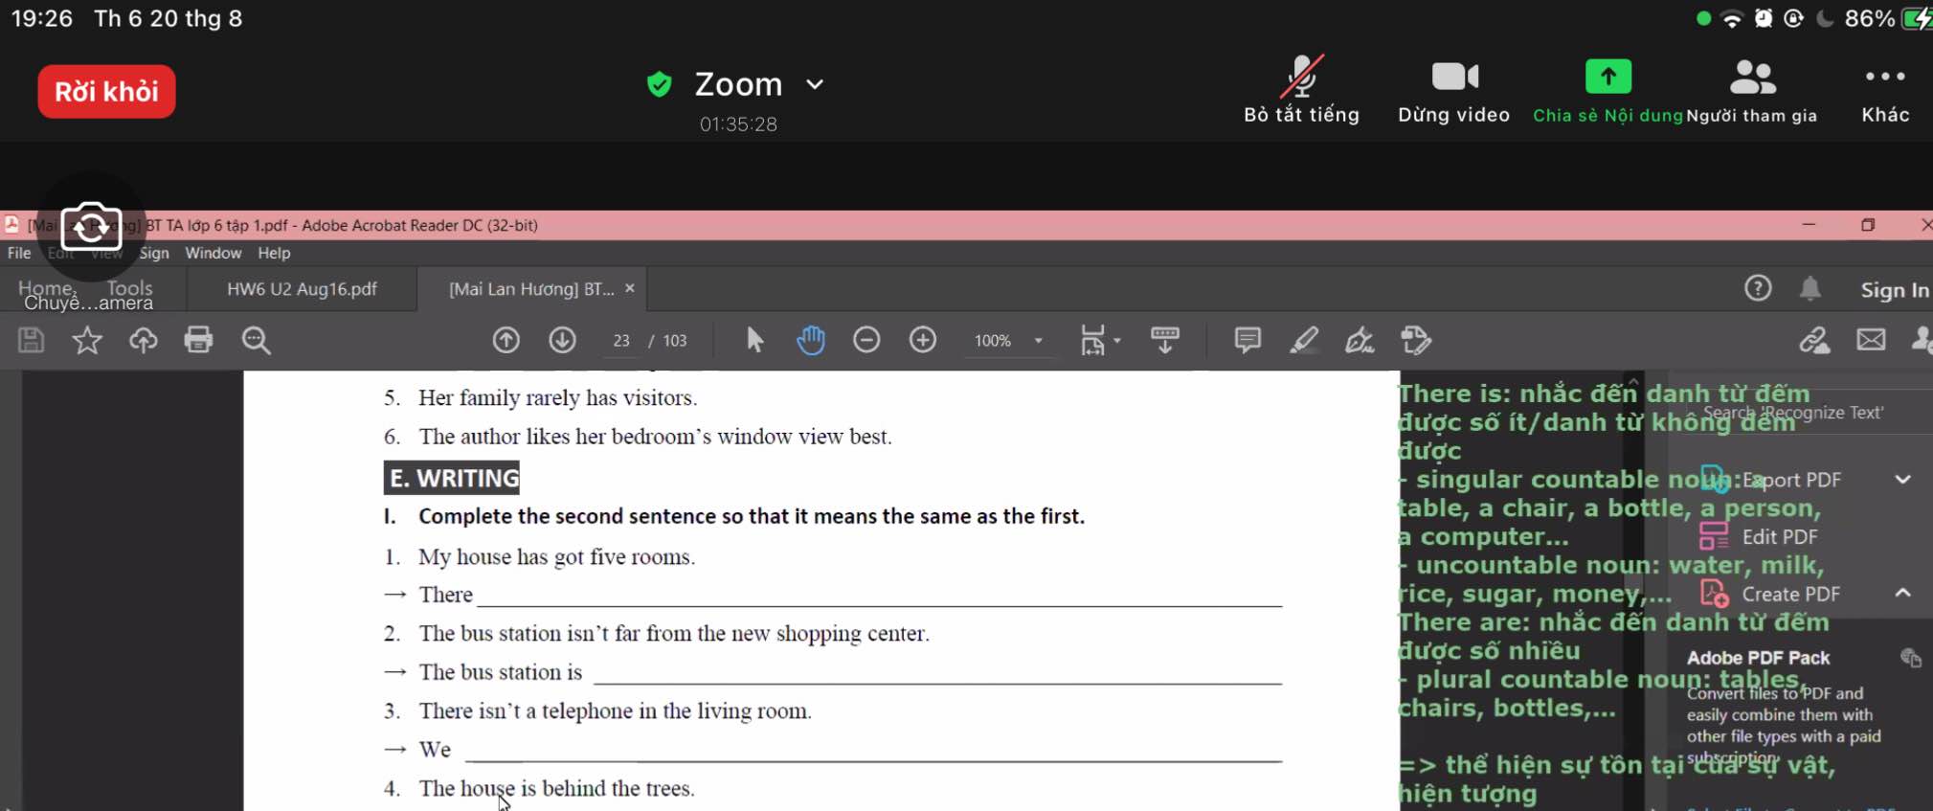Click the stamp tool icon
Screen dimensions: 1933x811
pyautogui.click(x=1416, y=340)
